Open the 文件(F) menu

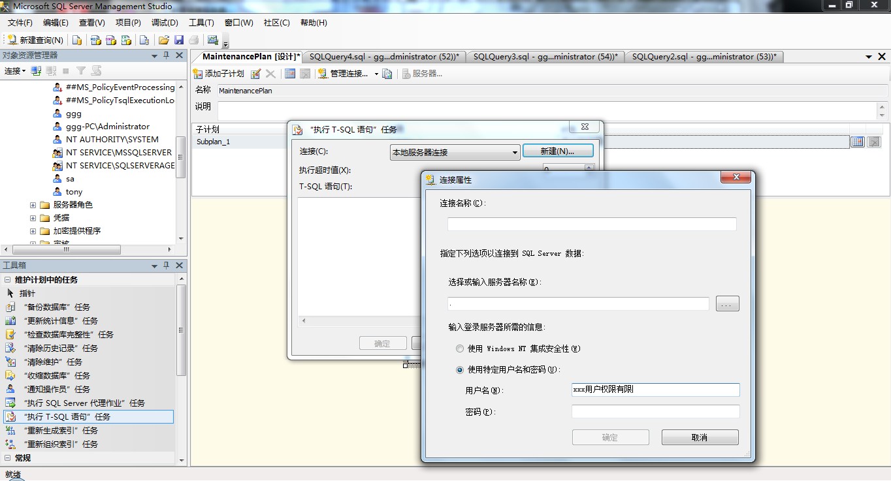click(20, 23)
